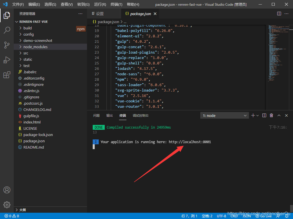Open errors and warnings status indicator
Image resolution: width=293 pixels, height=219 pixels.
12,216
